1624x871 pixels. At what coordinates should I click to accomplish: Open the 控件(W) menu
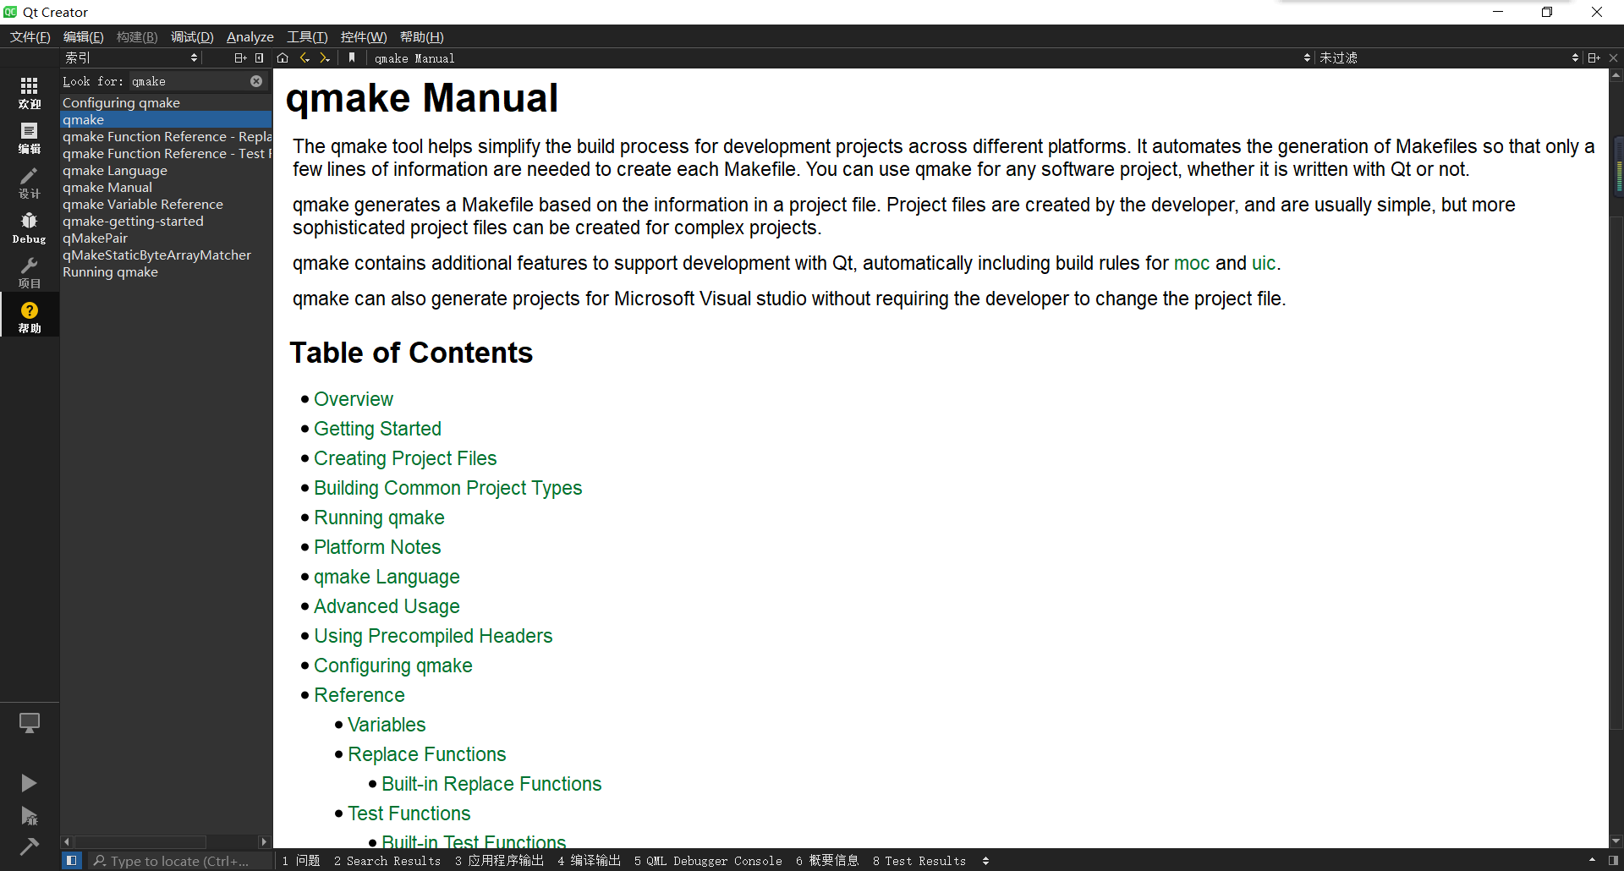[x=363, y=36]
